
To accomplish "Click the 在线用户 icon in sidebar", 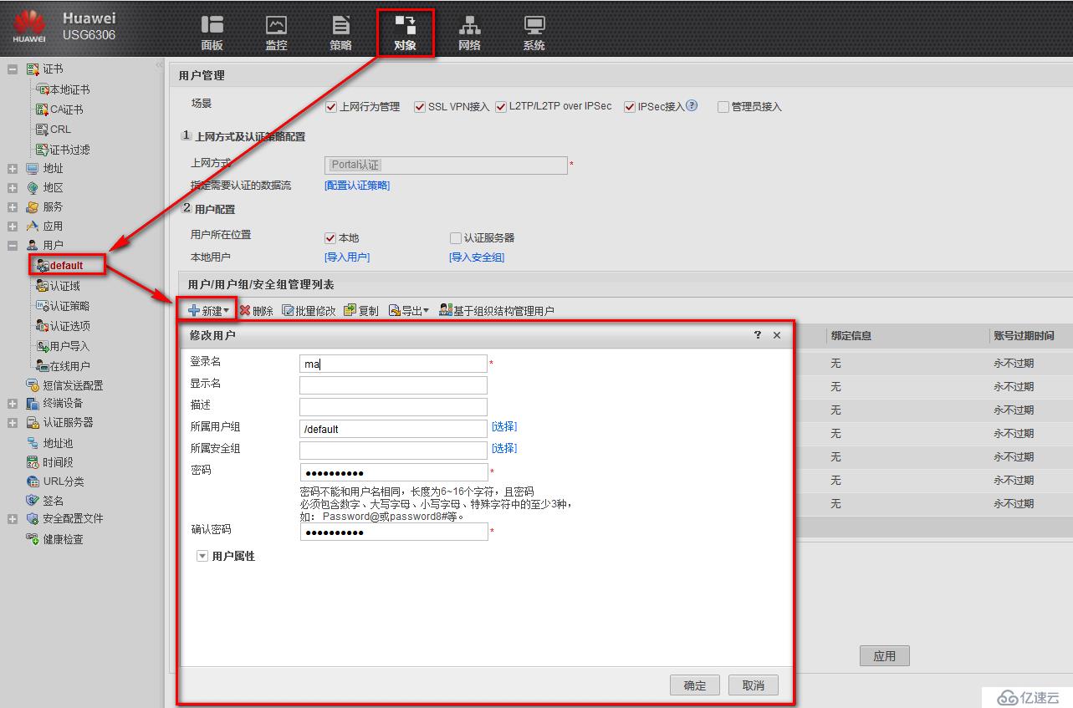I will [43, 366].
